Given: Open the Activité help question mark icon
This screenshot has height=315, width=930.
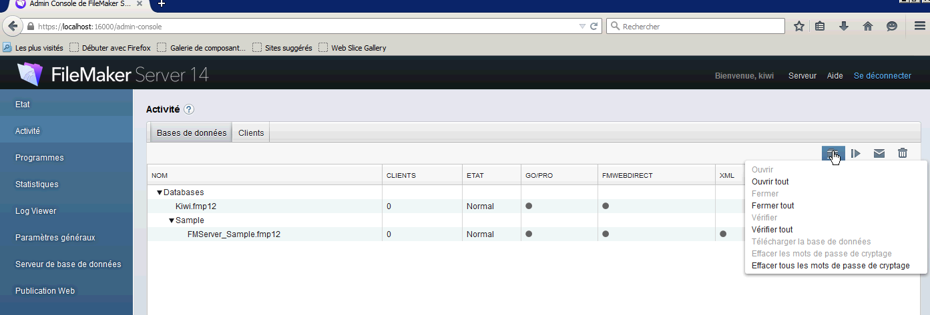Looking at the screenshot, I should 189,109.
